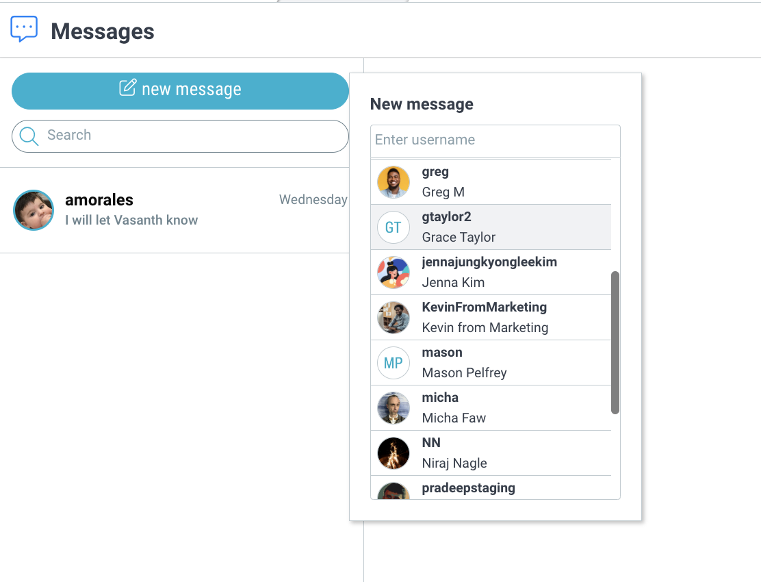
Task: Click the MP initials avatar
Action: [x=393, y=363]
